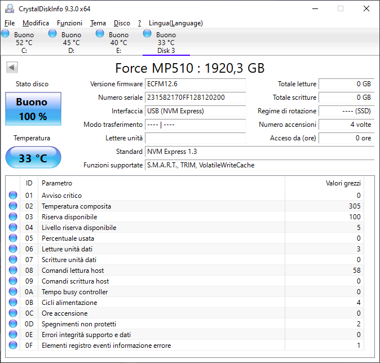Click the blue status orb for drive E:
The width and height of the screenshot is (380, 363).
click(x=100, y=33)
